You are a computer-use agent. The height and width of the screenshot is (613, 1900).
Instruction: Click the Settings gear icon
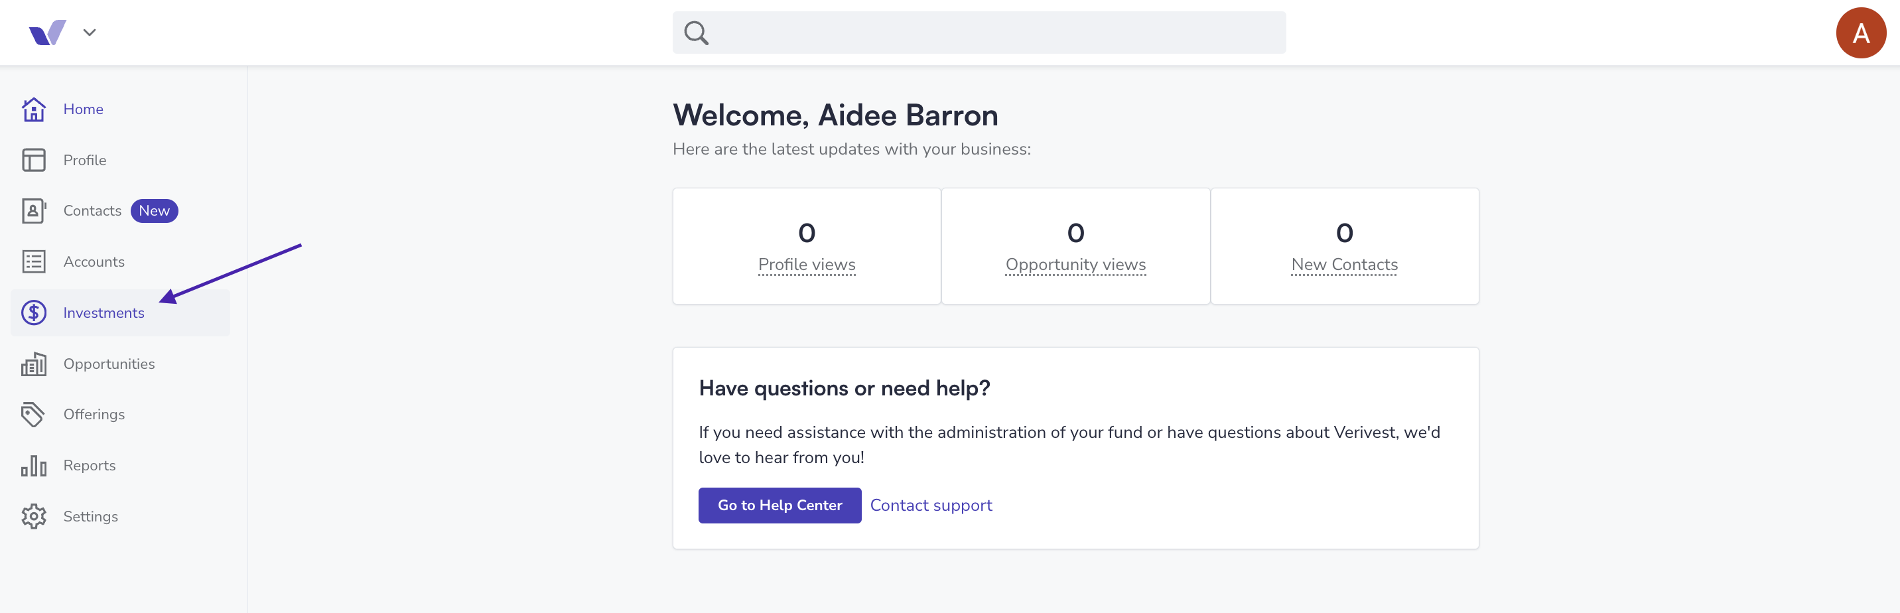click(34, 516)
